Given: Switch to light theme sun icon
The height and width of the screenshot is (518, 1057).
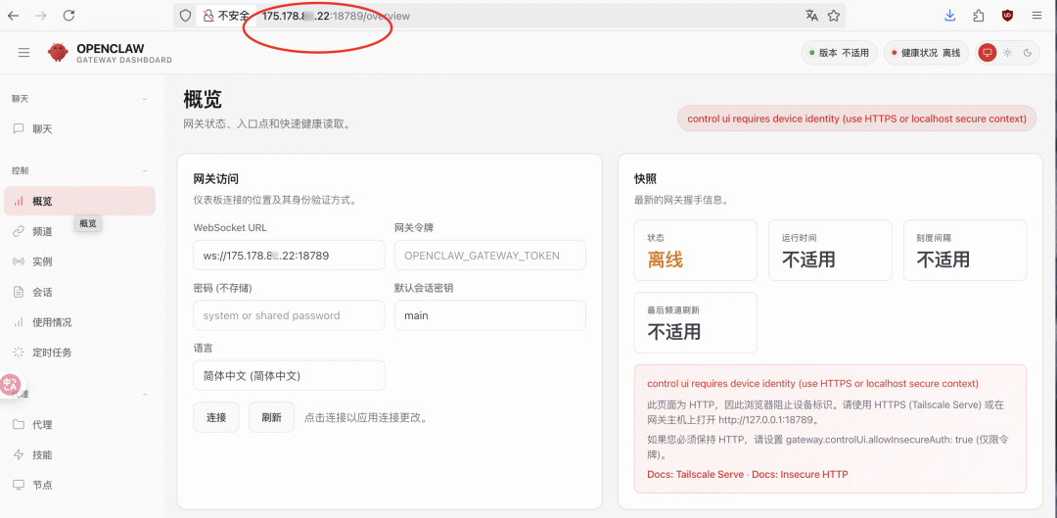Looking at the screenshot, I should pos(1008,53).
